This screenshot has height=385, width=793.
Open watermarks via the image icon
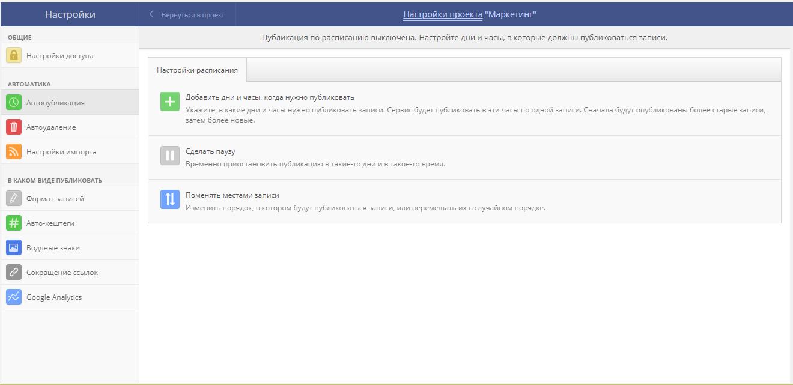12,247
